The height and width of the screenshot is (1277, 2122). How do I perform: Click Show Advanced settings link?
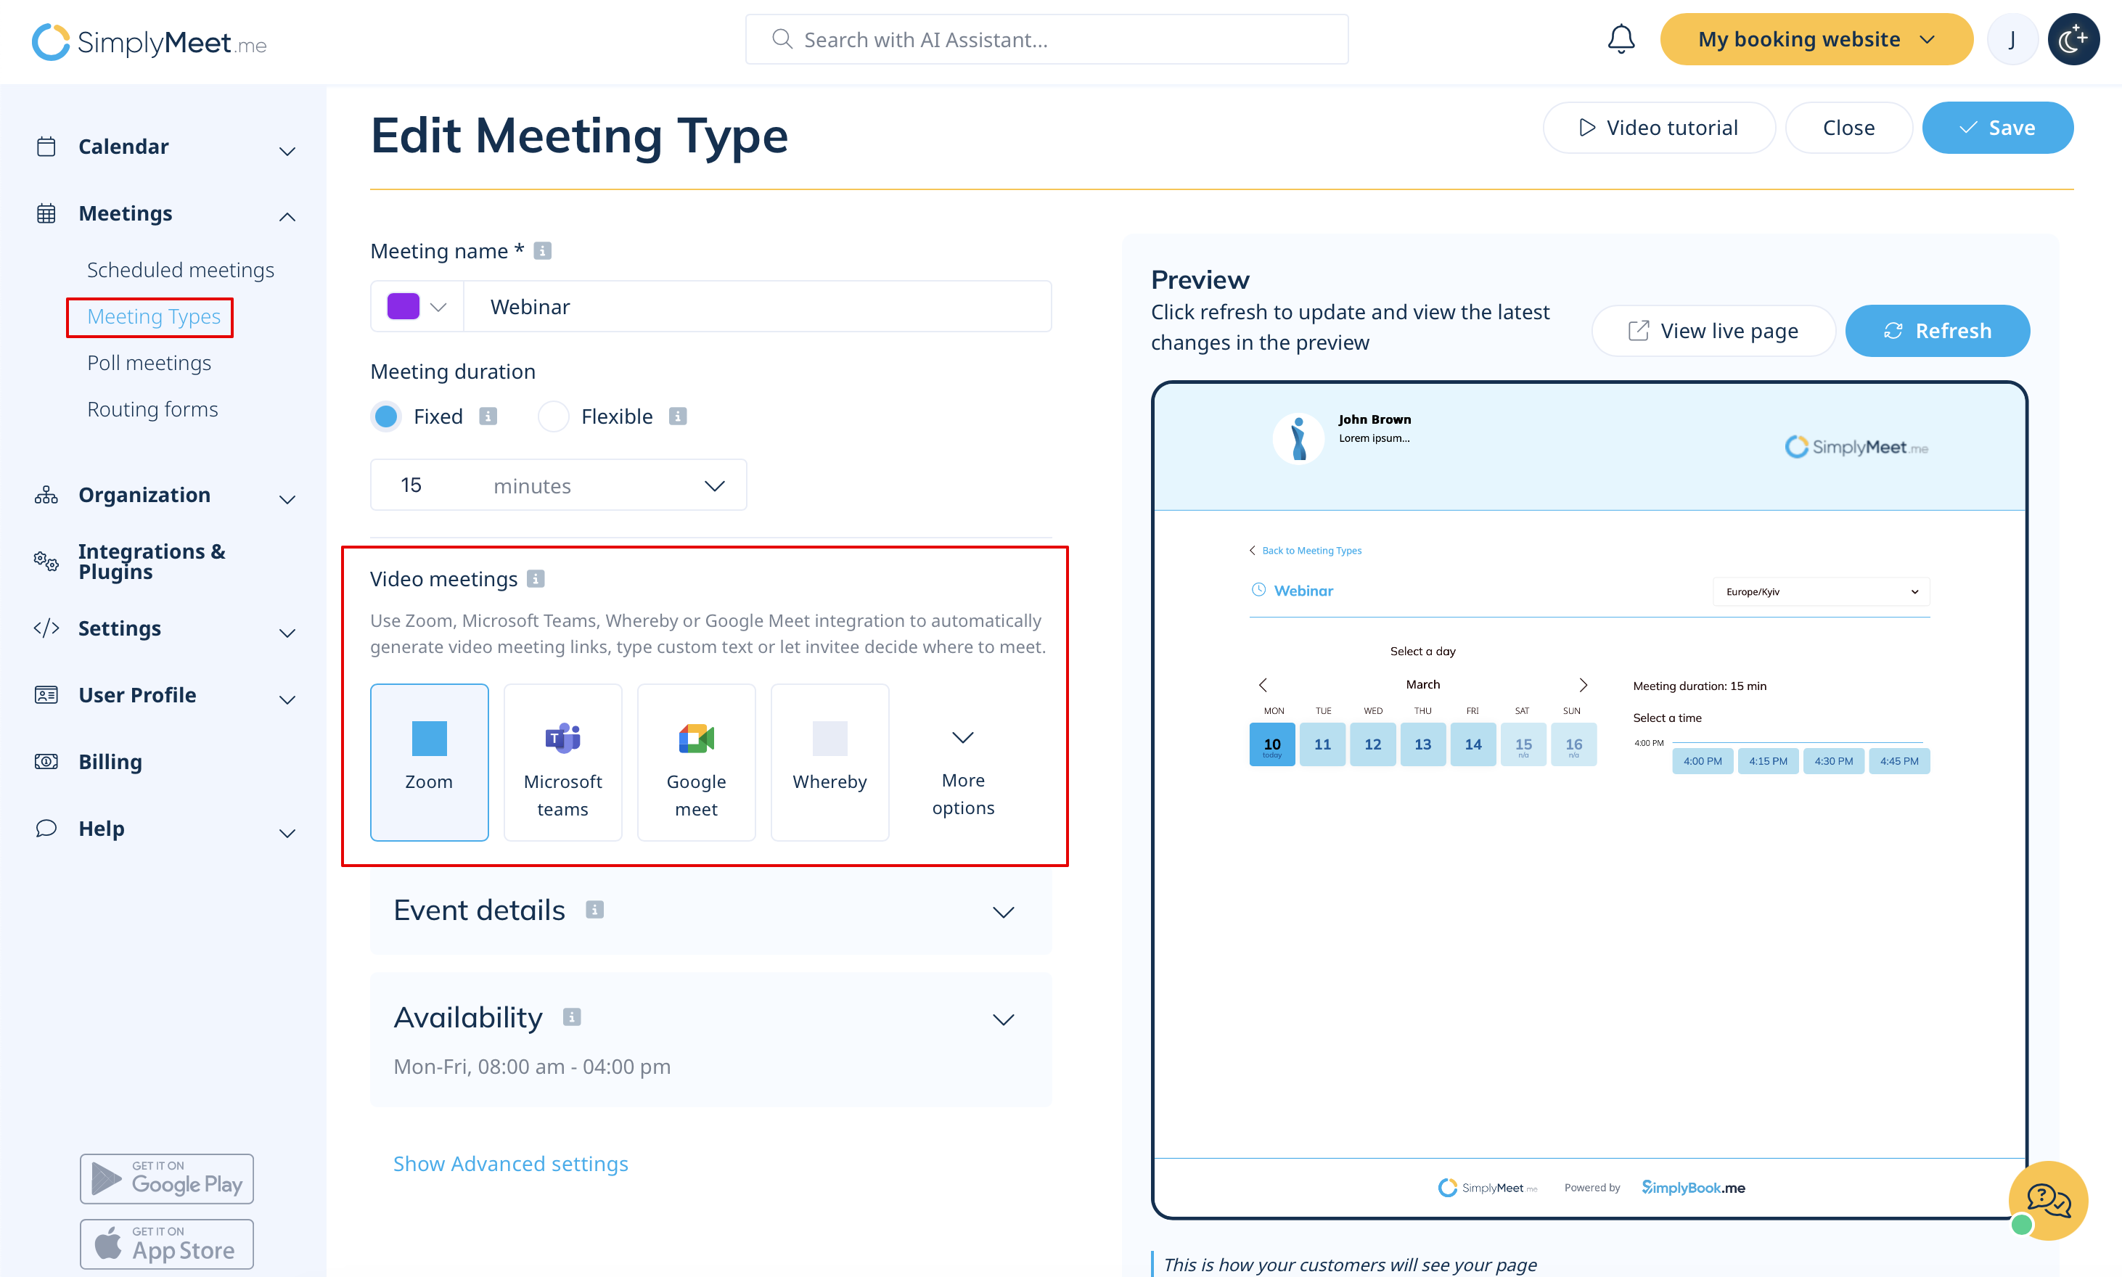pyautogui.click(x=510, y=1163)
